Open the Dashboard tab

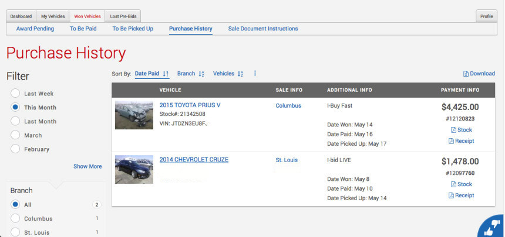click(21, 16)
